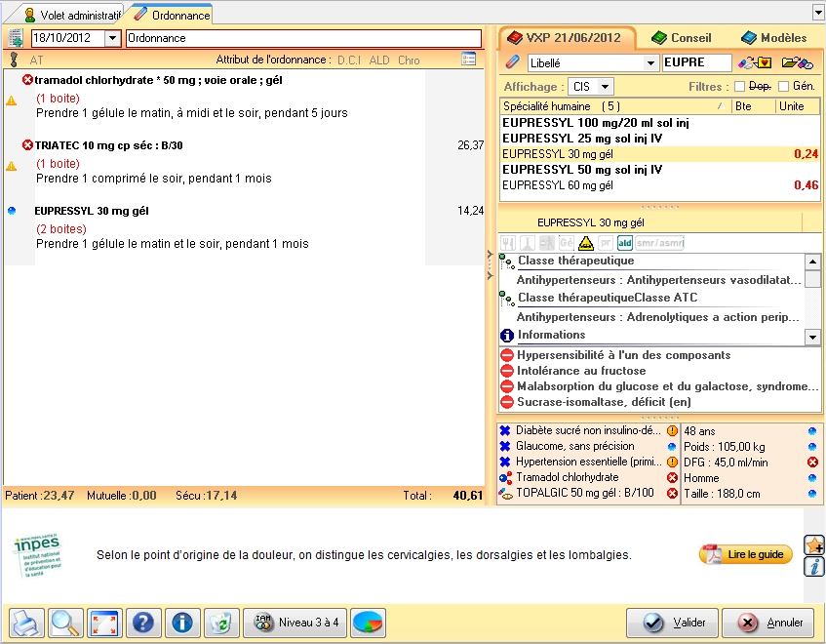Screen dimensions: 826x644
Task: Open the Modèles tab
Action: pyautogui.click(x=773, y=38)
